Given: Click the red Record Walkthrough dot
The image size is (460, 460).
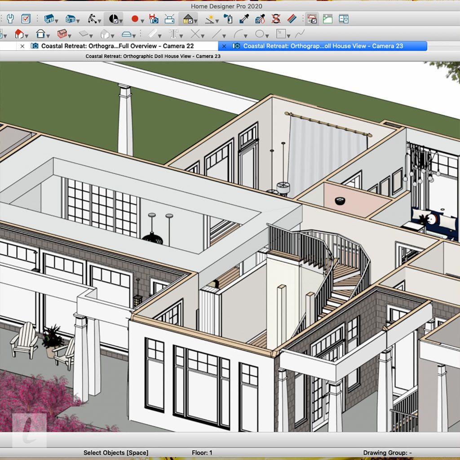Looking at the screenshot, I should 135,19.
